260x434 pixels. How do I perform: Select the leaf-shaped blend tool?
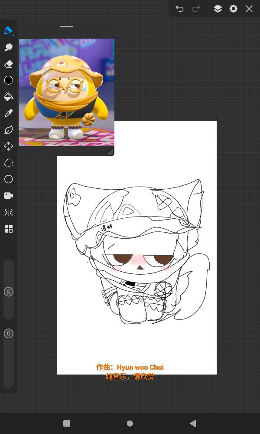click(x=8, y=130)
